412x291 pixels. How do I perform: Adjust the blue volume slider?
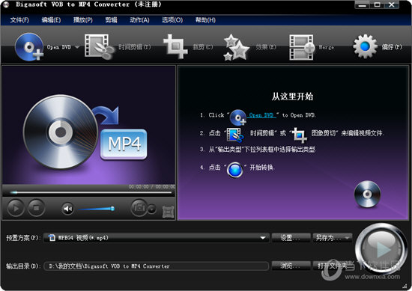coord(97,209)
